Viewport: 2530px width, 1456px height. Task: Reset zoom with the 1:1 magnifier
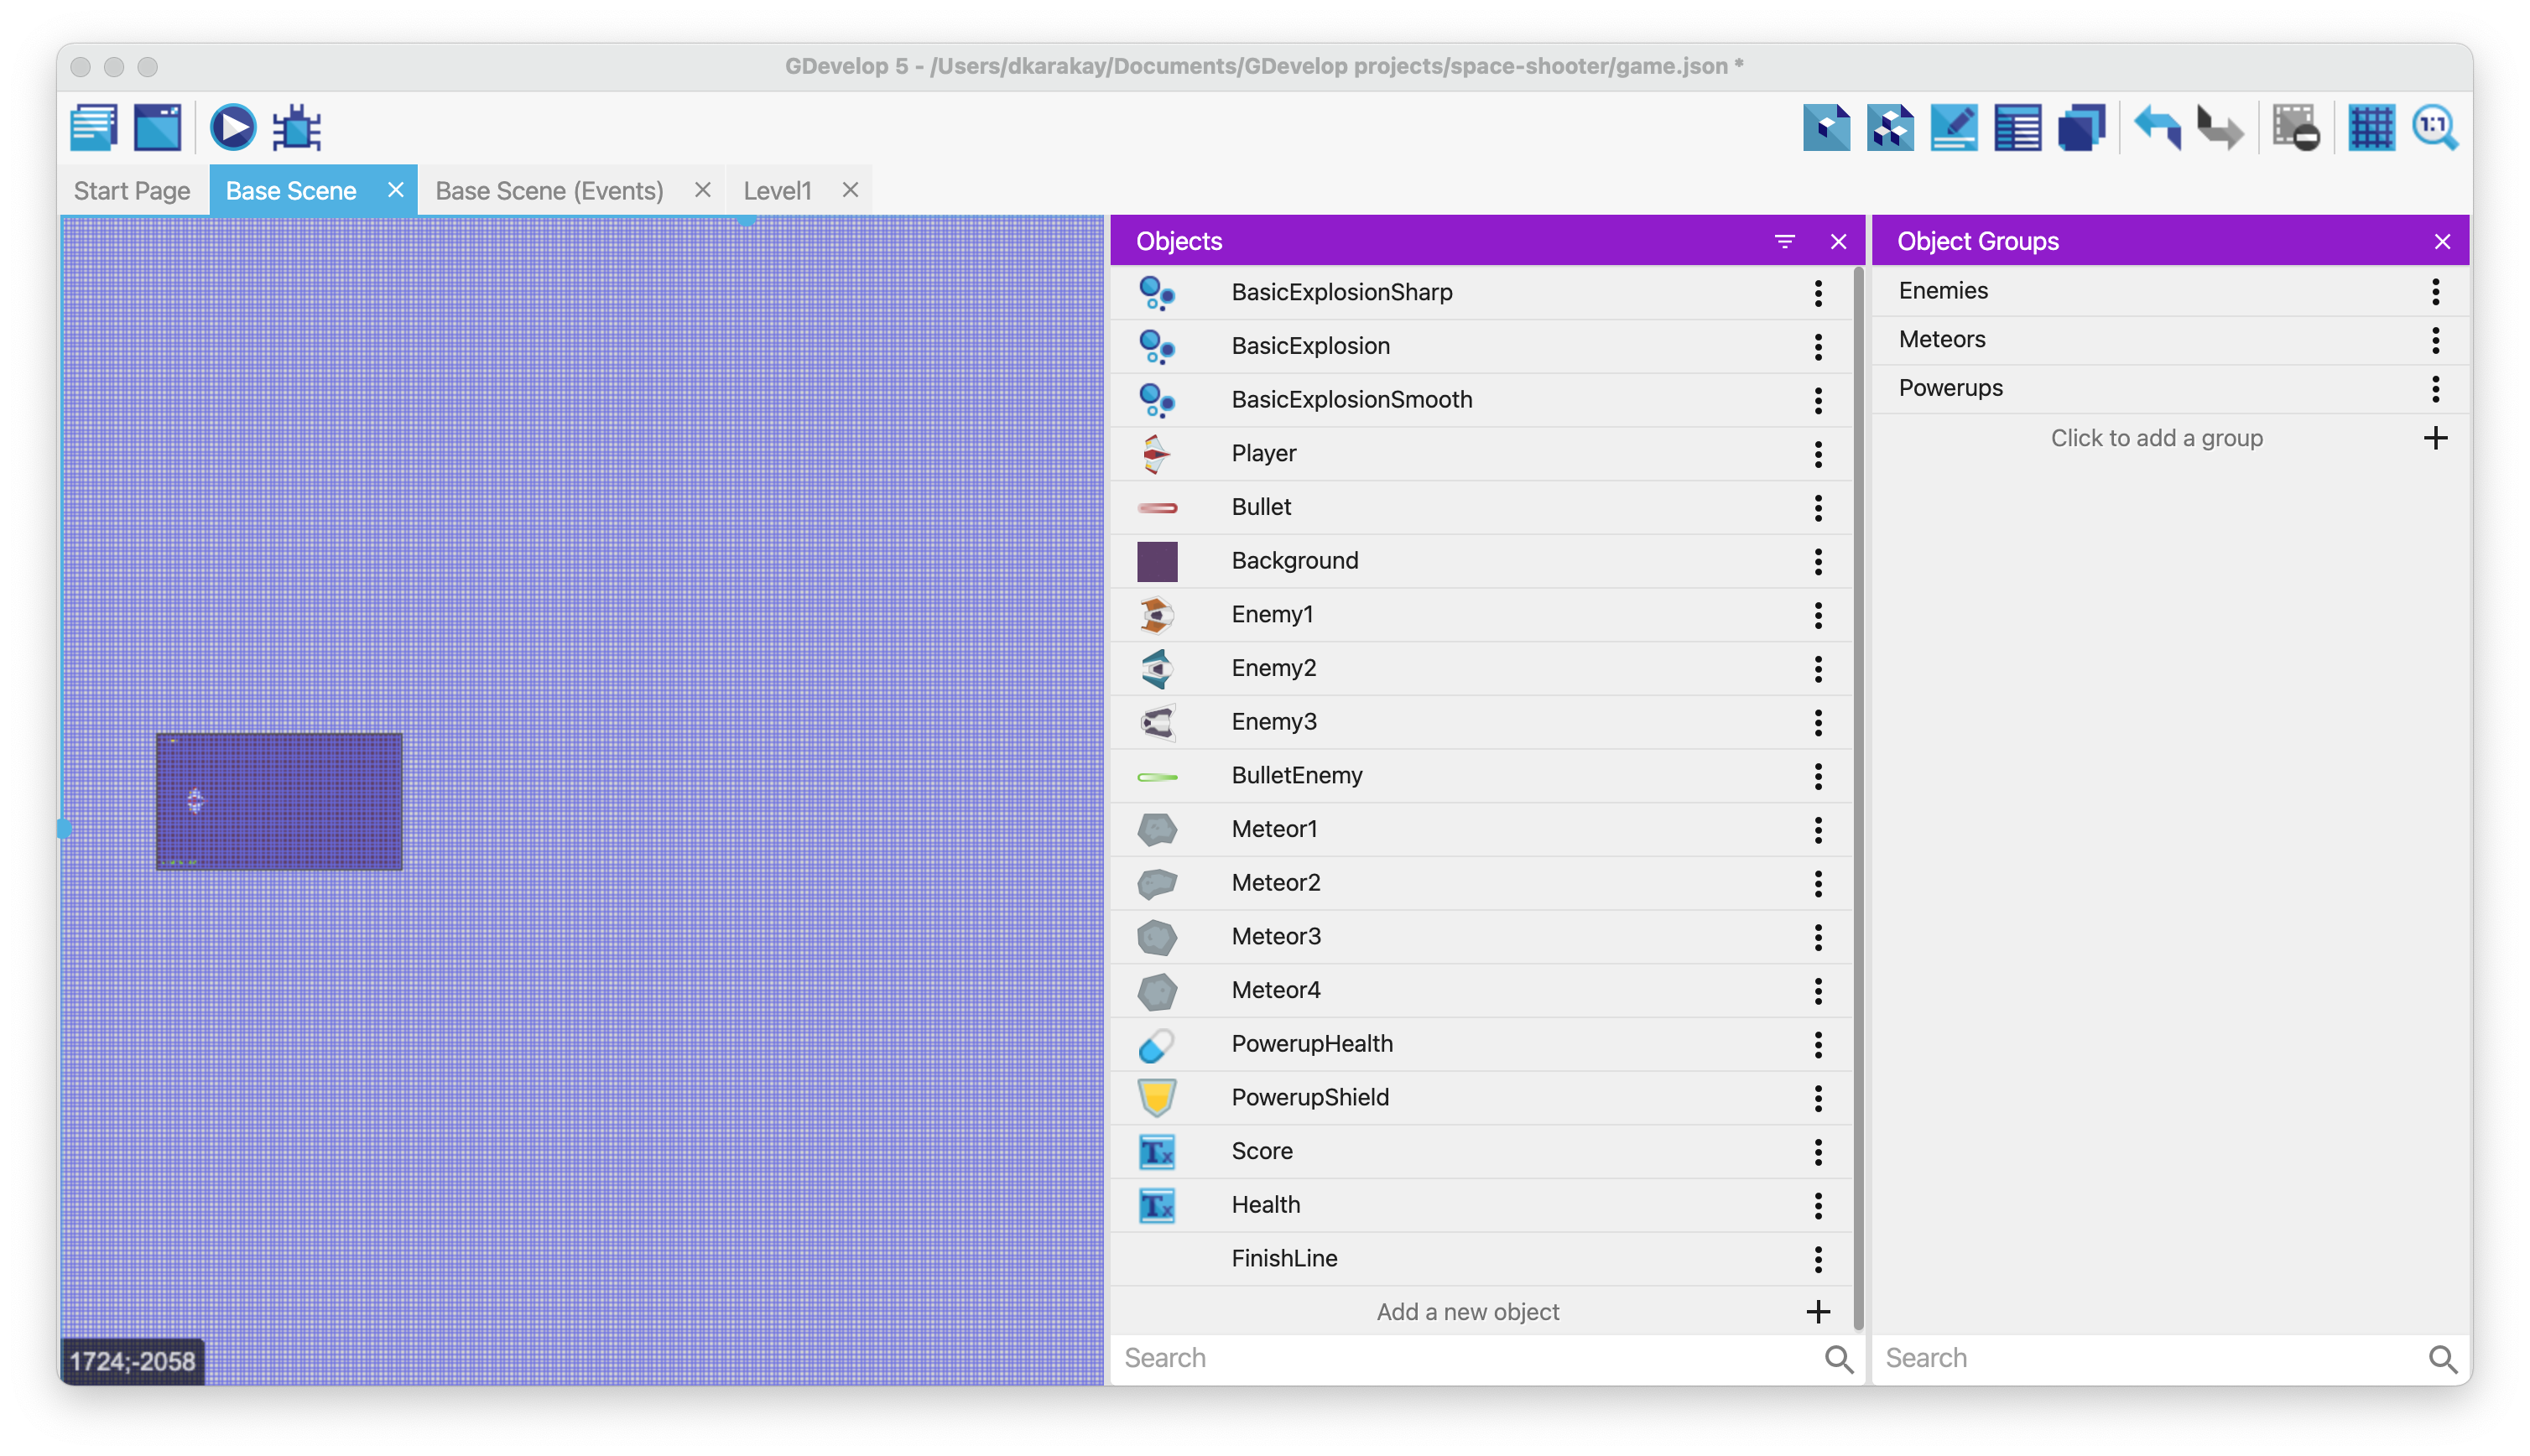click(x=2434, y=128)
